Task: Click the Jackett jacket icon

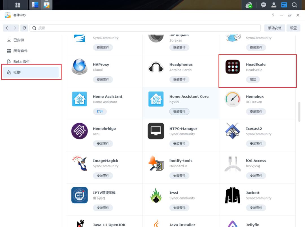Action: point(232,195)
